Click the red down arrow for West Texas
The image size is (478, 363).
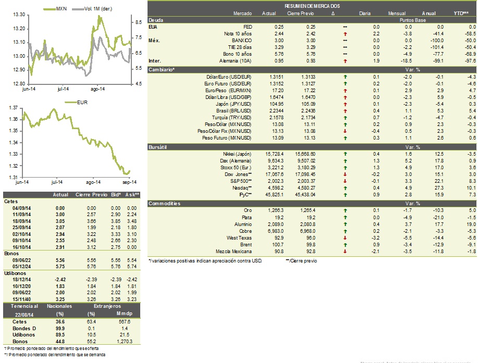[345, 238]
